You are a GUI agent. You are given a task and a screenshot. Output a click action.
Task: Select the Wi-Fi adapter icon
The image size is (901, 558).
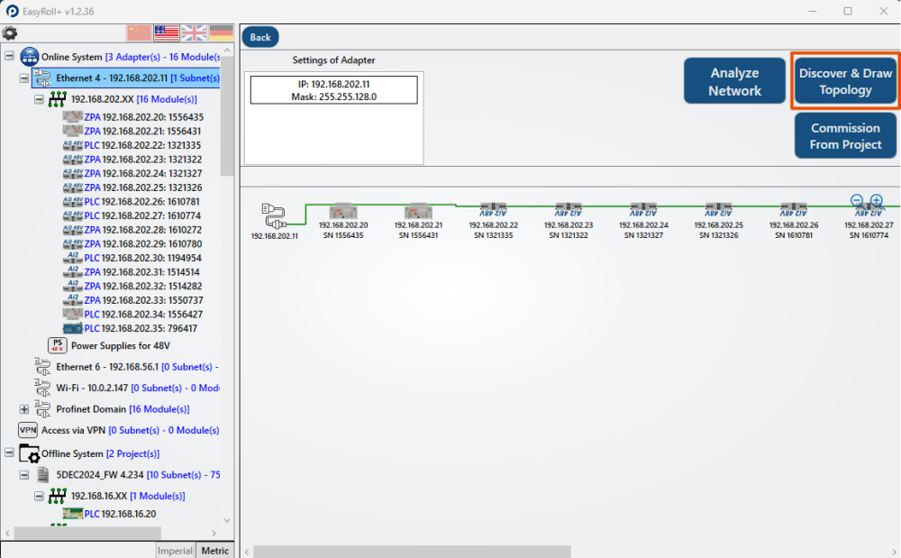point(41,388)
